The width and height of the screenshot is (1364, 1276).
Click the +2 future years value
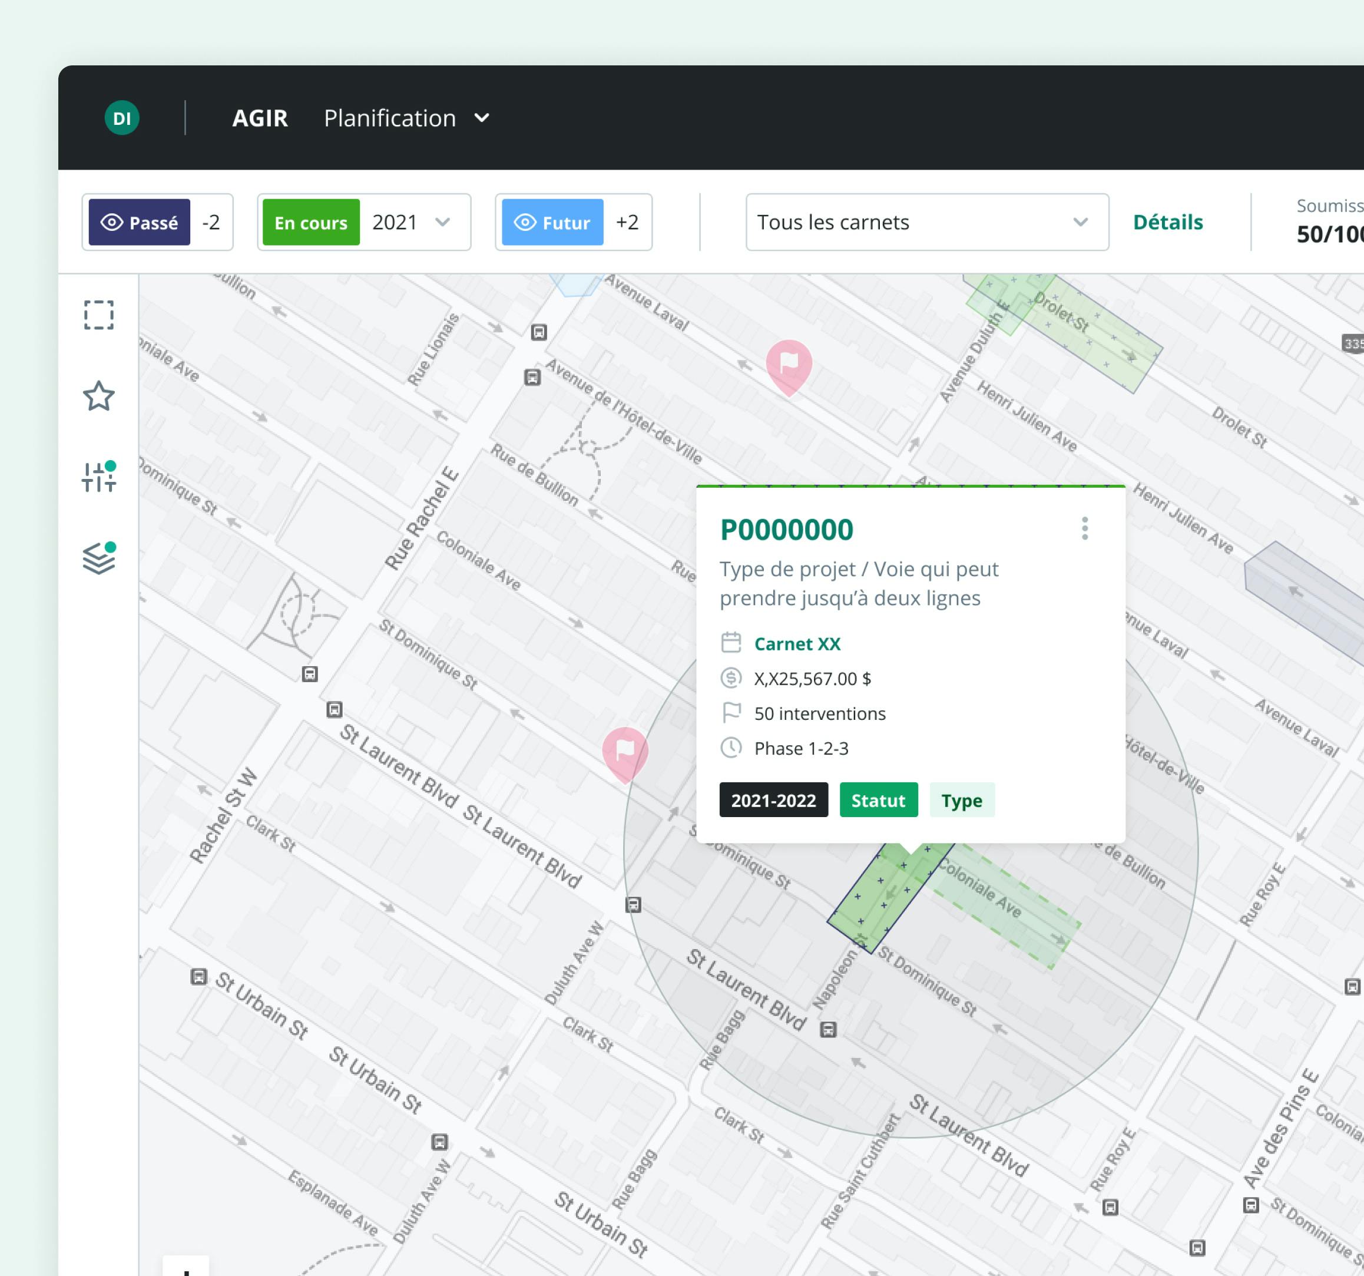[x=627, y=223]
